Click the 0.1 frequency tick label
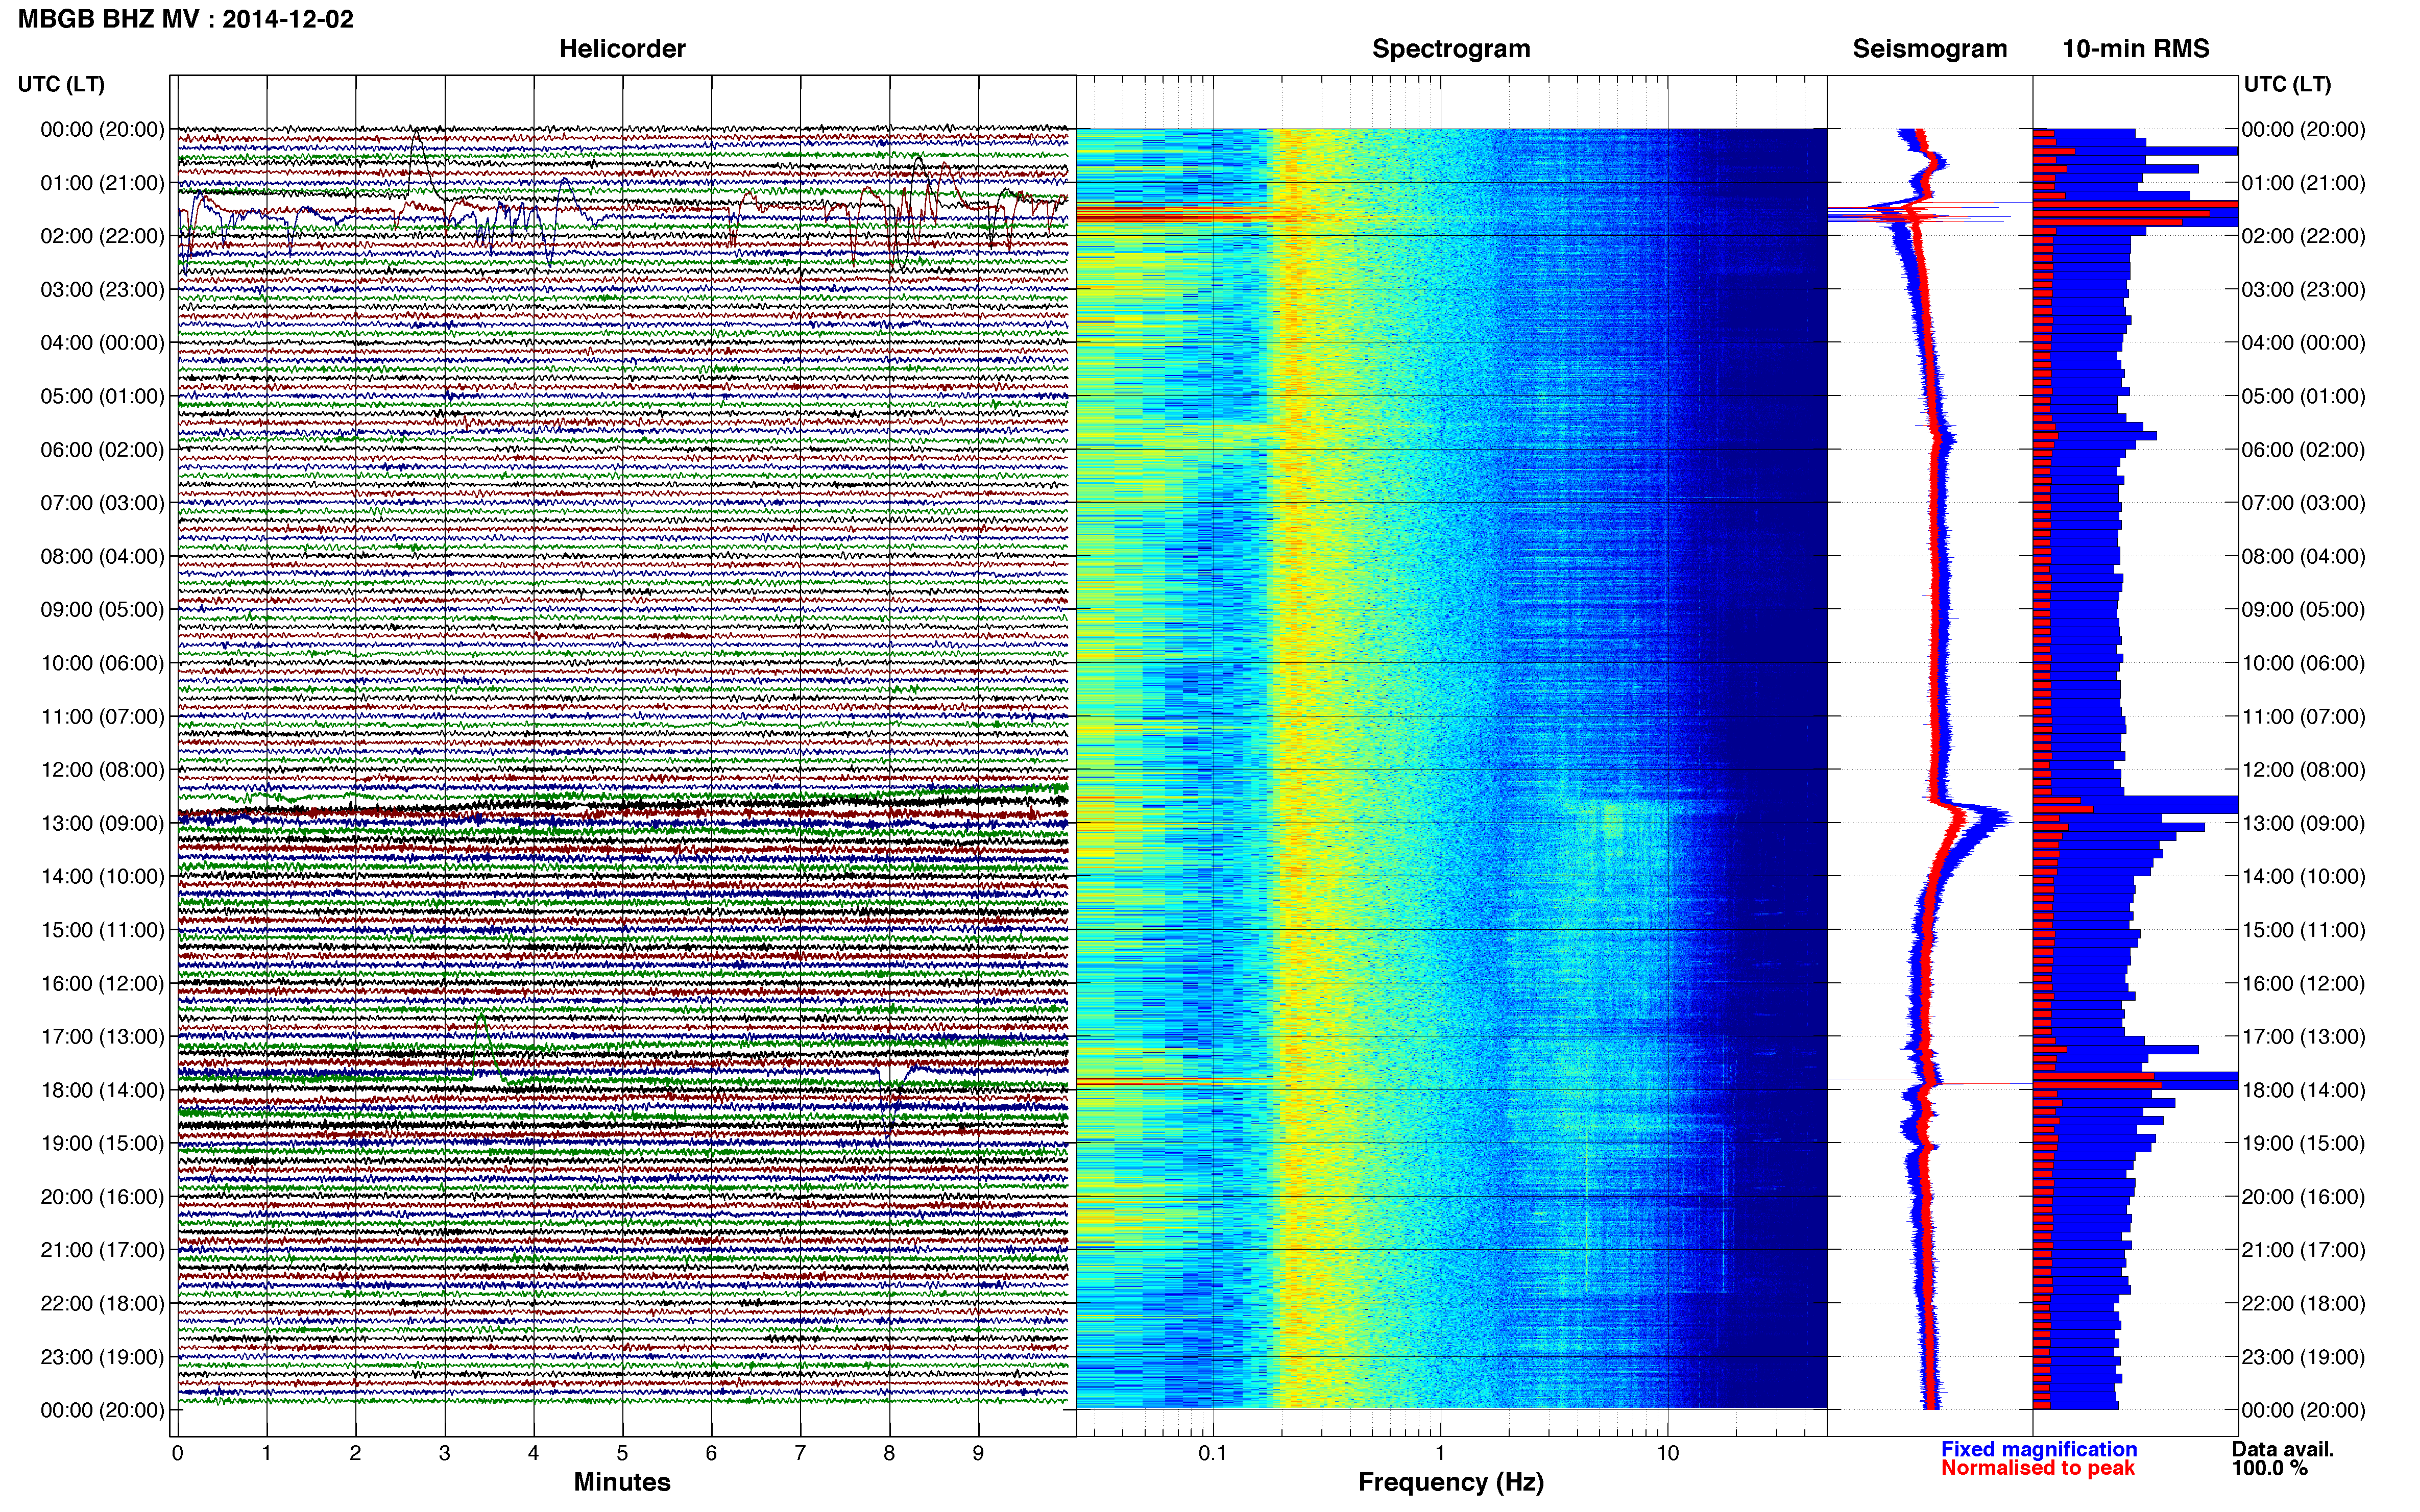This screenshot has height=1512, width=2420. tap(1213, 1453)
